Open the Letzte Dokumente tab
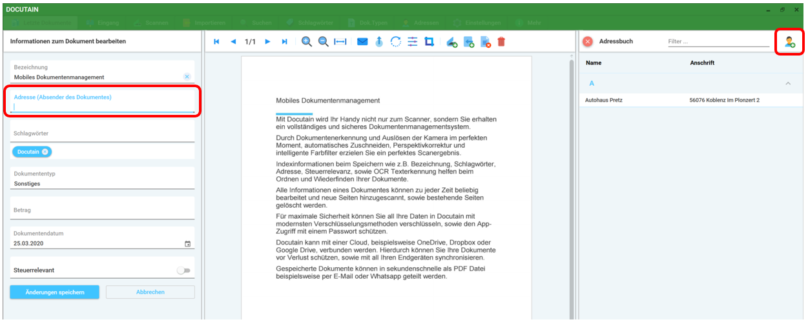 [x=42, y=23]
